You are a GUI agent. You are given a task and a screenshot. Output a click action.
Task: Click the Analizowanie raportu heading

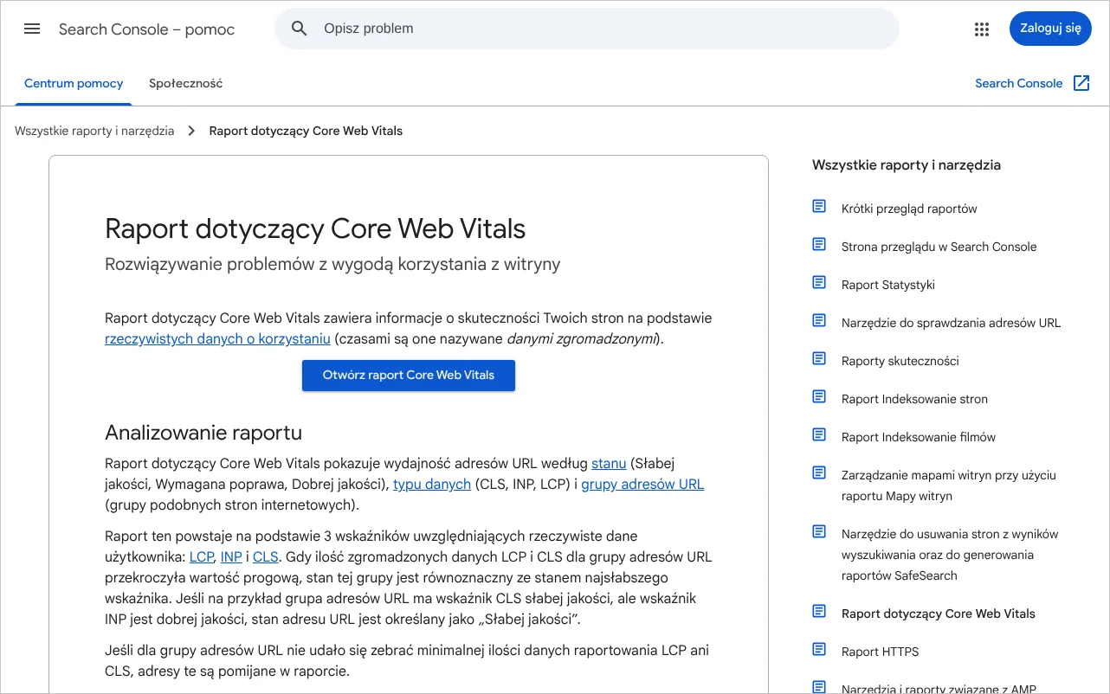pos(203,433)
